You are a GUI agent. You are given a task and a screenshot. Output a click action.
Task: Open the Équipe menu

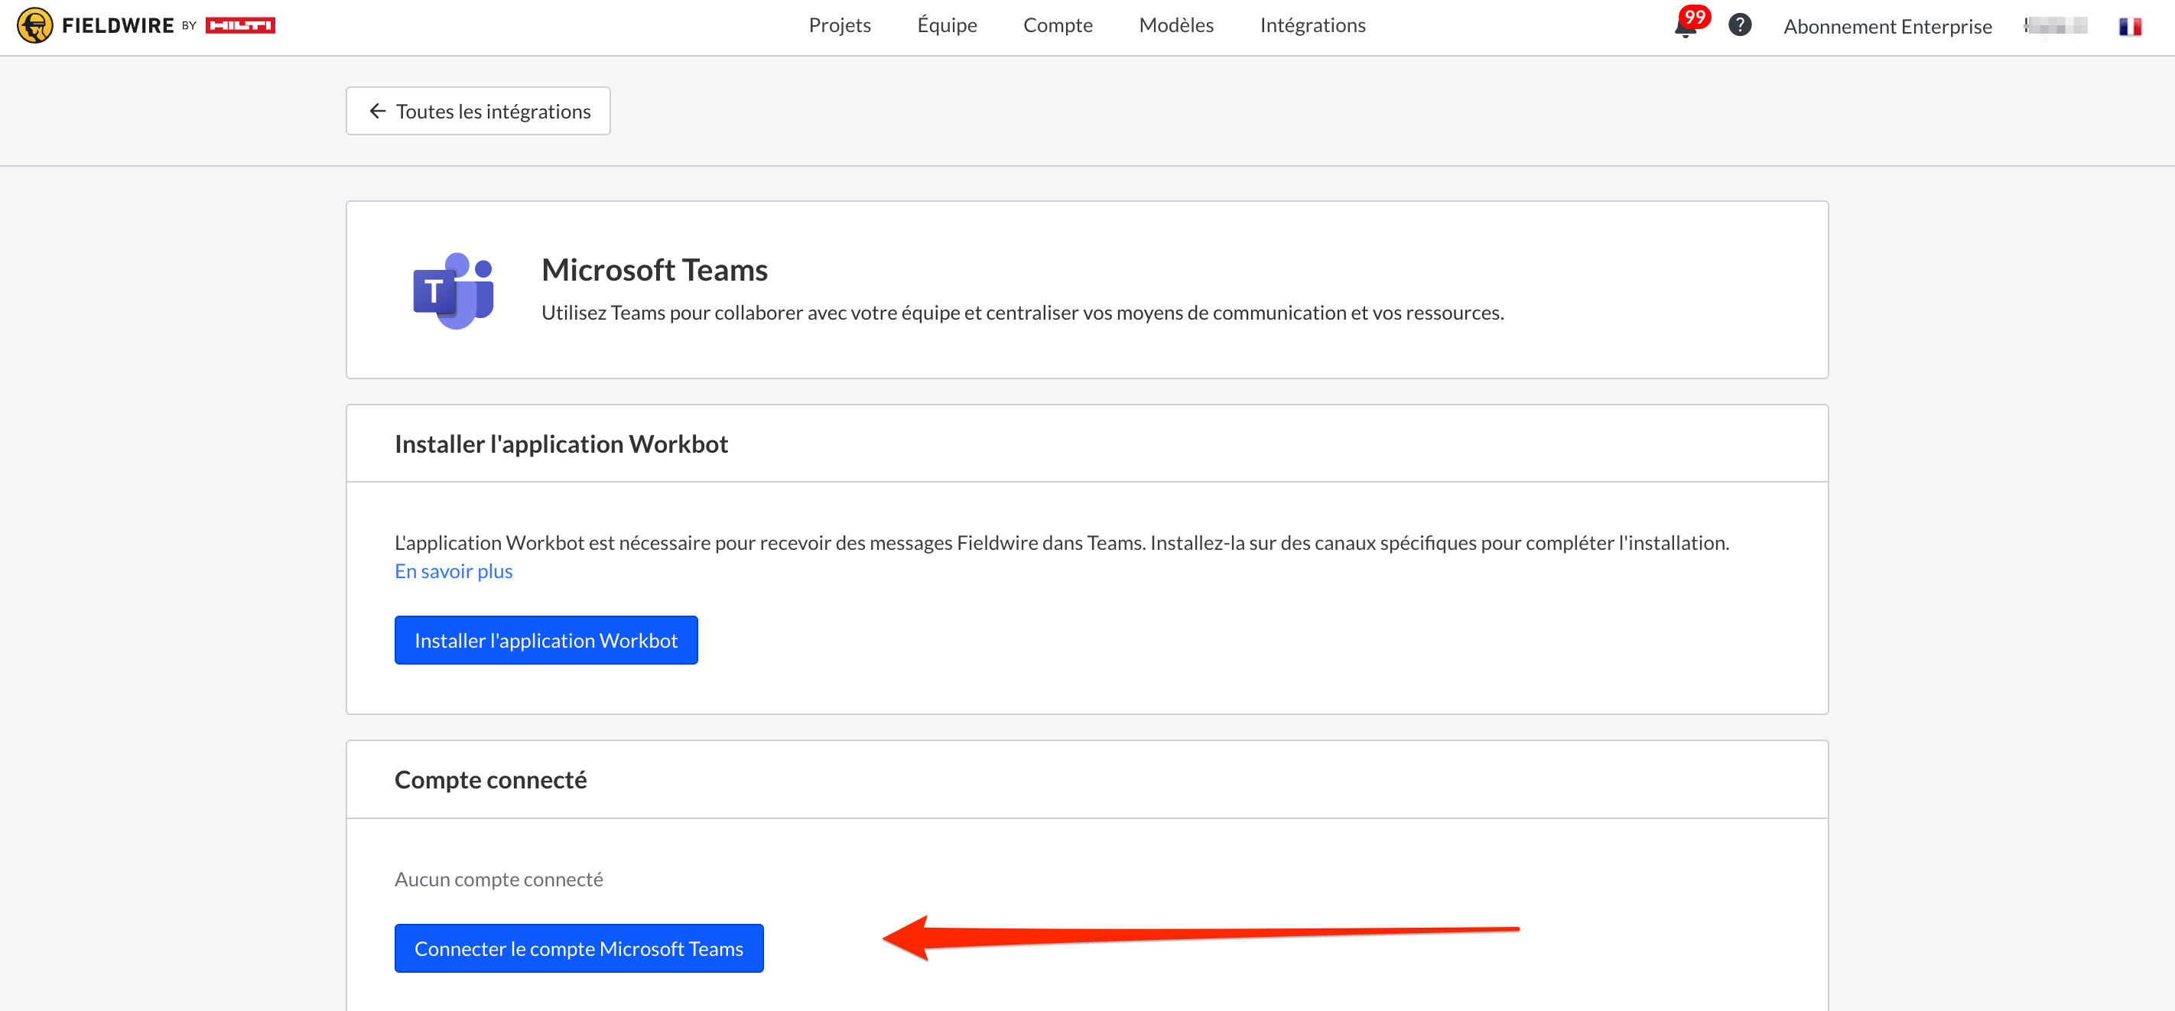click(x=947, y=25)
